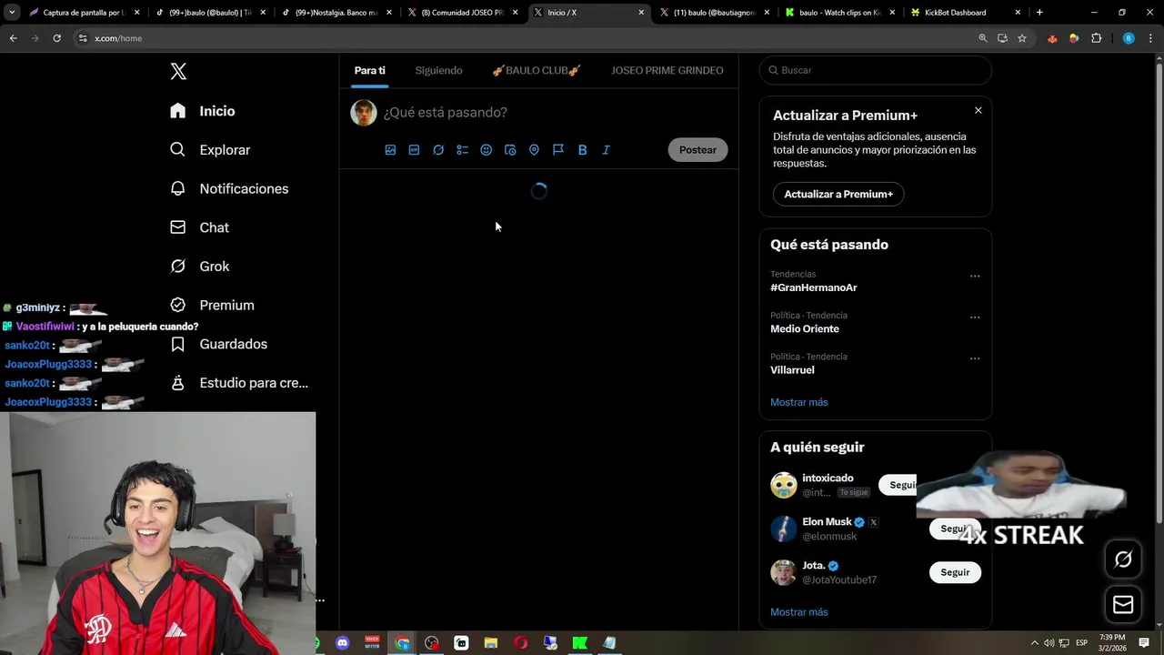1164x655 pixels.
Task: Open Windows notification center
Action: click(1144, 643)
